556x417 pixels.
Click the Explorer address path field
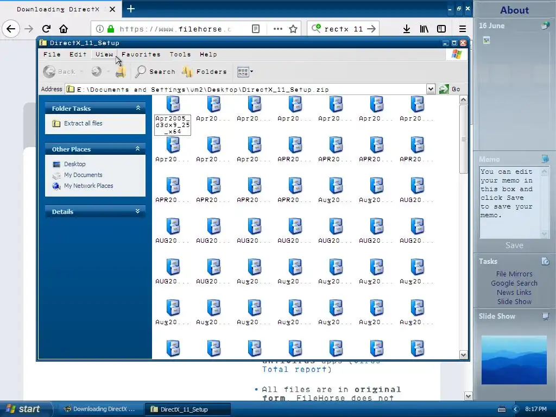246,90
